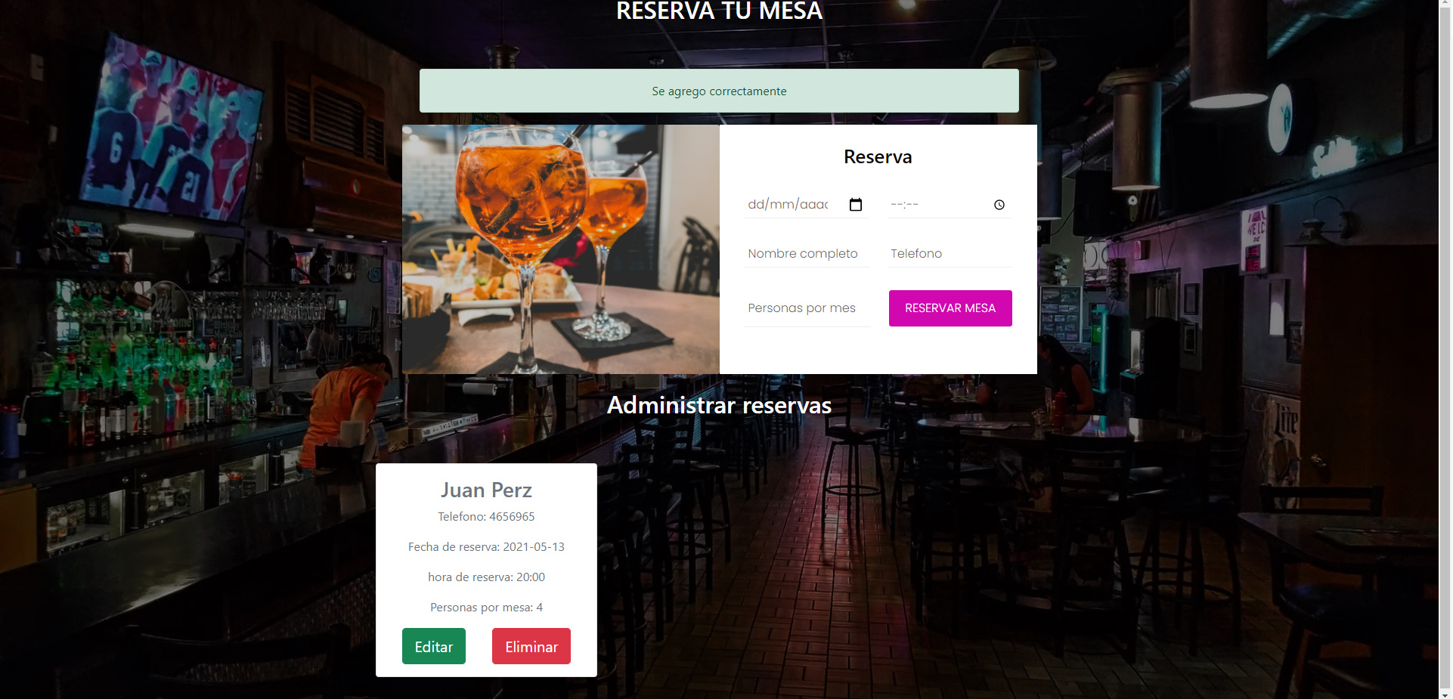This screenshot has width=1453, height=699.
Task: Click the vertical page scrollbar track
Action: point(1445,349)
